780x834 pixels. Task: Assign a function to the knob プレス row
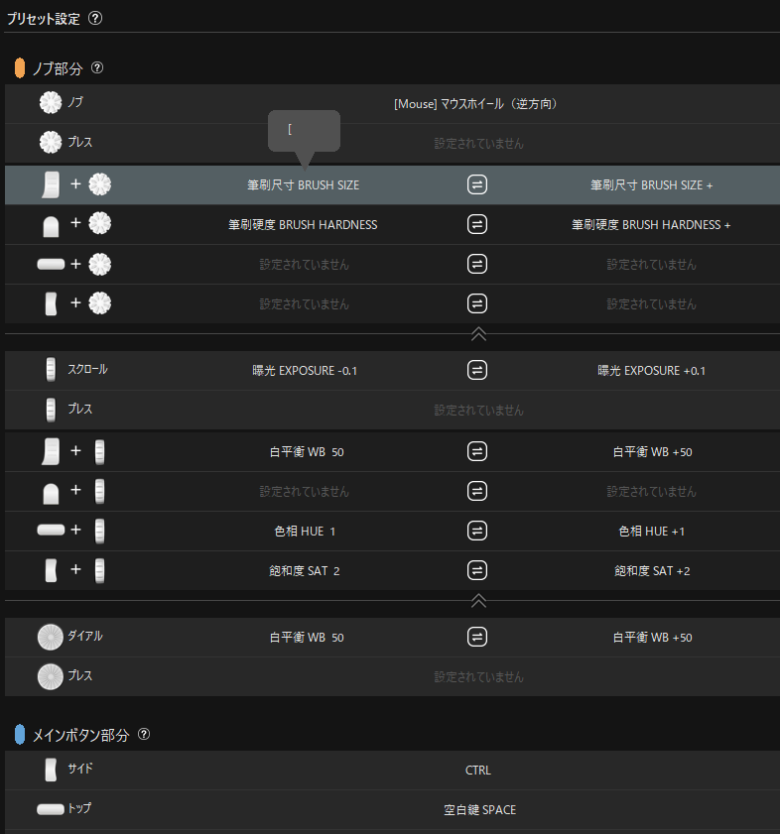pos(478,144)
